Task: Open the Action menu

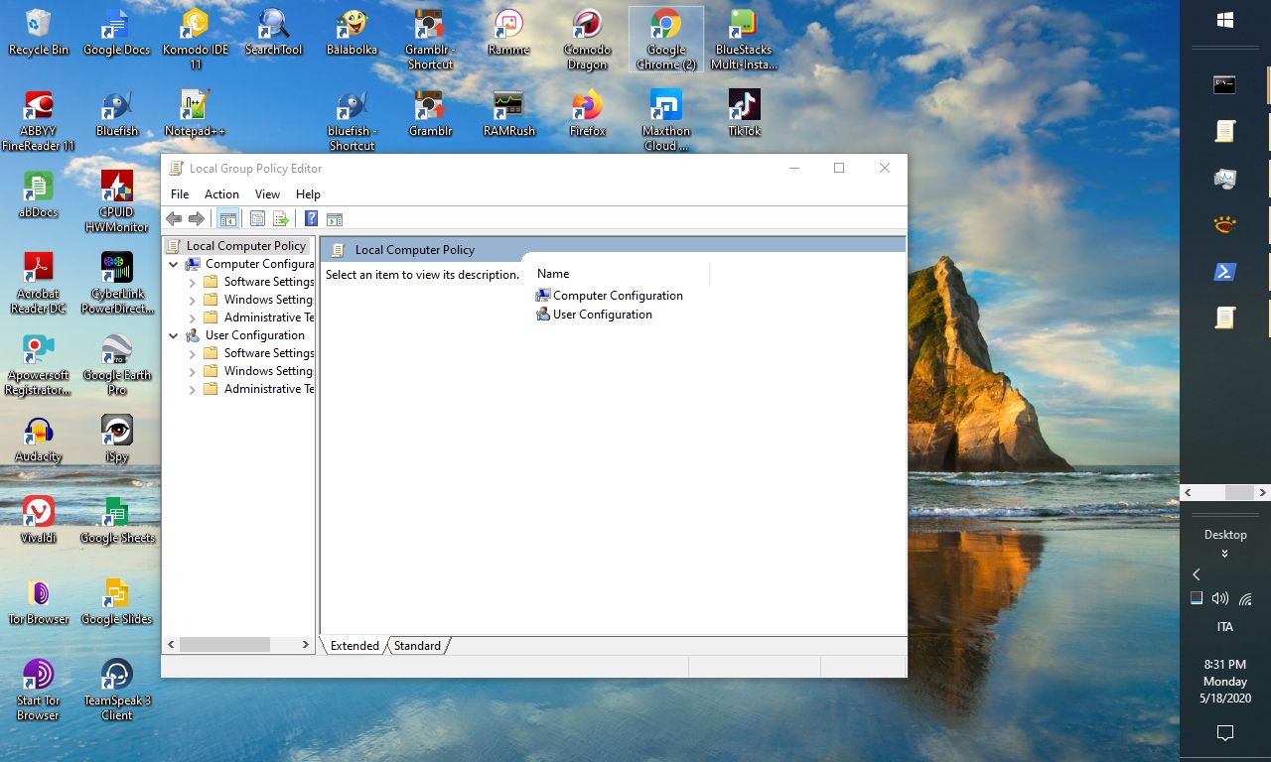Action: click(221, 194)
